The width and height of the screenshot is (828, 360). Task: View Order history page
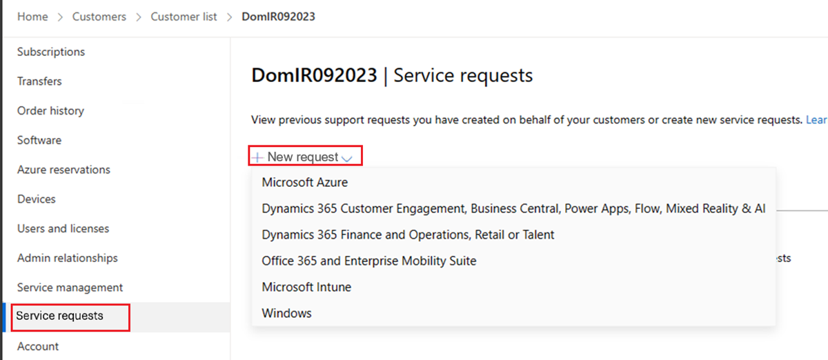pyautogui.click(x=50, y=110)
